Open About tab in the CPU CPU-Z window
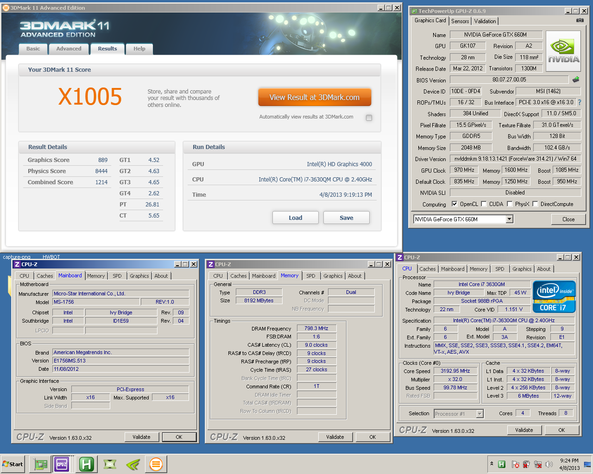The image size is (593, 474). tap(544, 269)
